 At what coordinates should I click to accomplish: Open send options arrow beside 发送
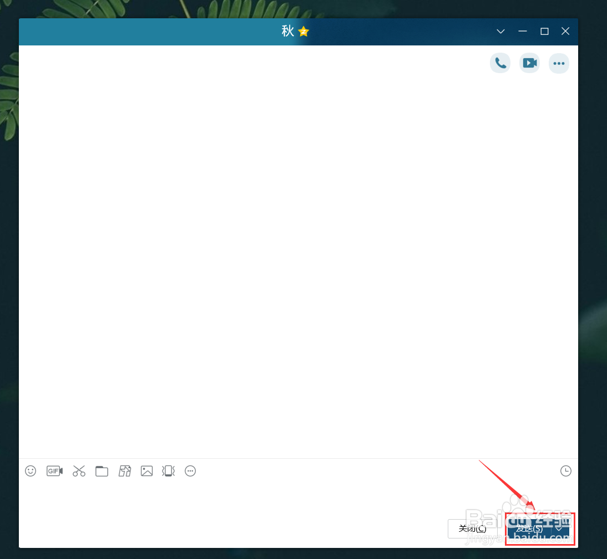(x=560, y=529)
